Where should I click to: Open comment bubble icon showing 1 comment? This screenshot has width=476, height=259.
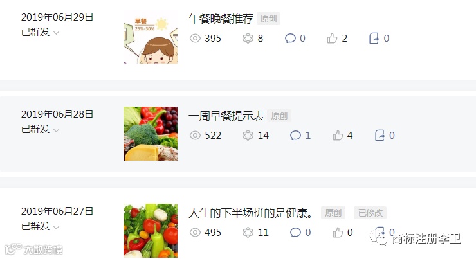[x=295, y=136]
